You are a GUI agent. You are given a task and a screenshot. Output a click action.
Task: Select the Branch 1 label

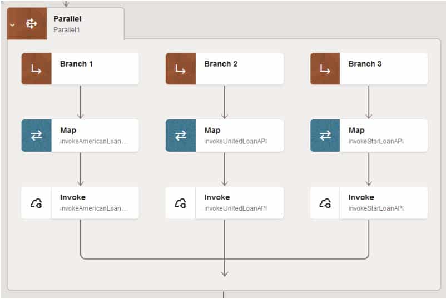click(77, 64)
